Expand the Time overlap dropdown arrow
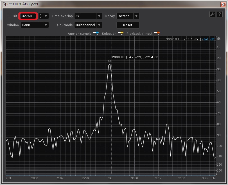This screenshot has height=185, width=228. pos(99,16)
